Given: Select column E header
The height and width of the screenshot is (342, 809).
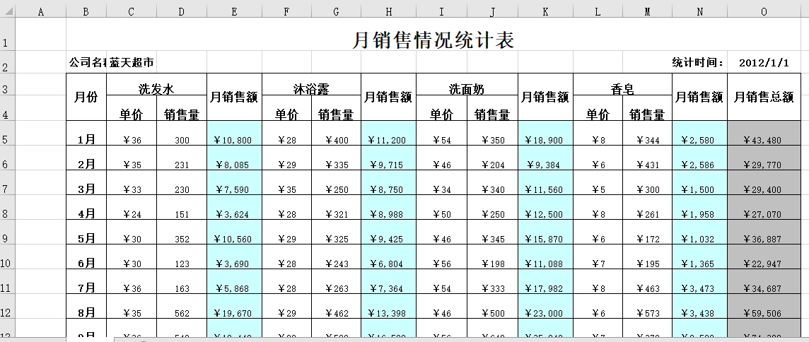Looking at the screenshot, I should [234, 11].
